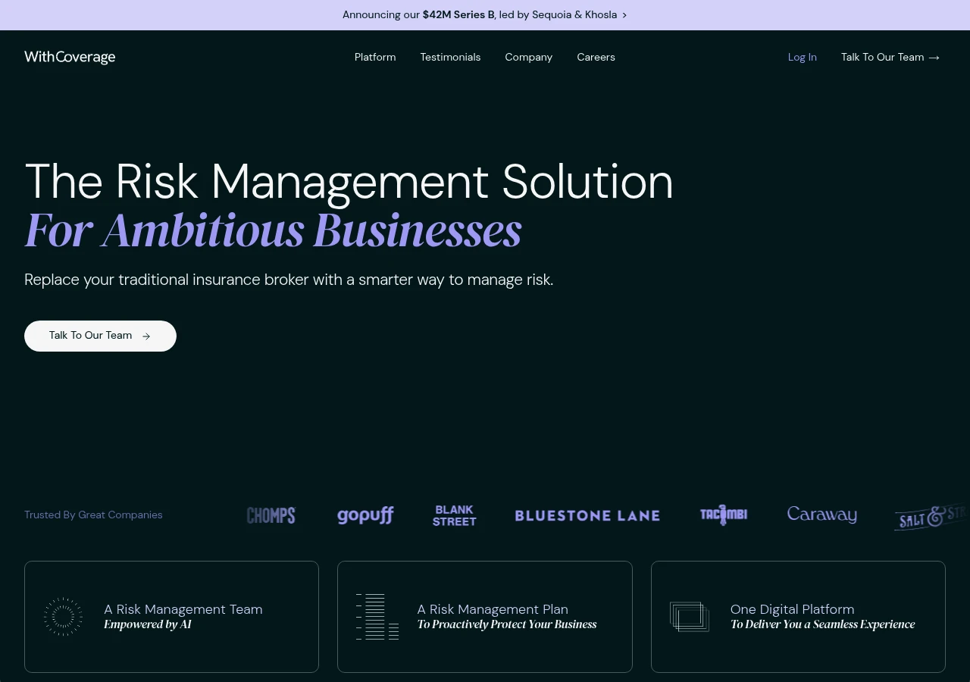The image size is (970, 682).
Task: Click the 'Replace your traditional insurance broker' subheading
Action: (289, 280)
